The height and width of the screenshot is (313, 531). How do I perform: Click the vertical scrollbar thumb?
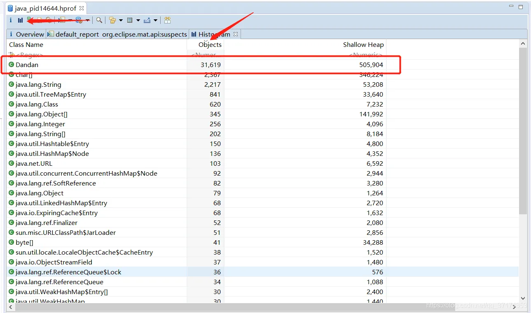click(523, 131)
